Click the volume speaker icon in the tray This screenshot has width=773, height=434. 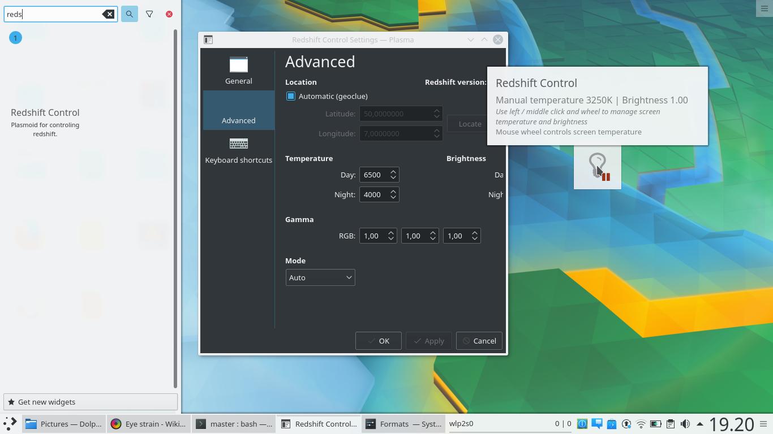point(685,424)
